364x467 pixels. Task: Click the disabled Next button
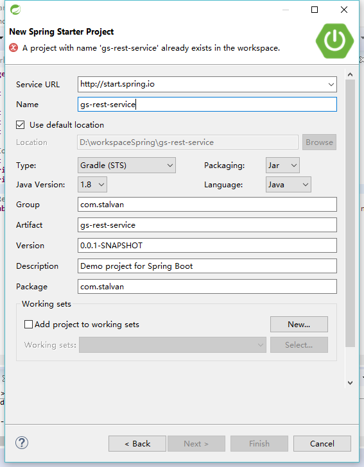point(196,444)
